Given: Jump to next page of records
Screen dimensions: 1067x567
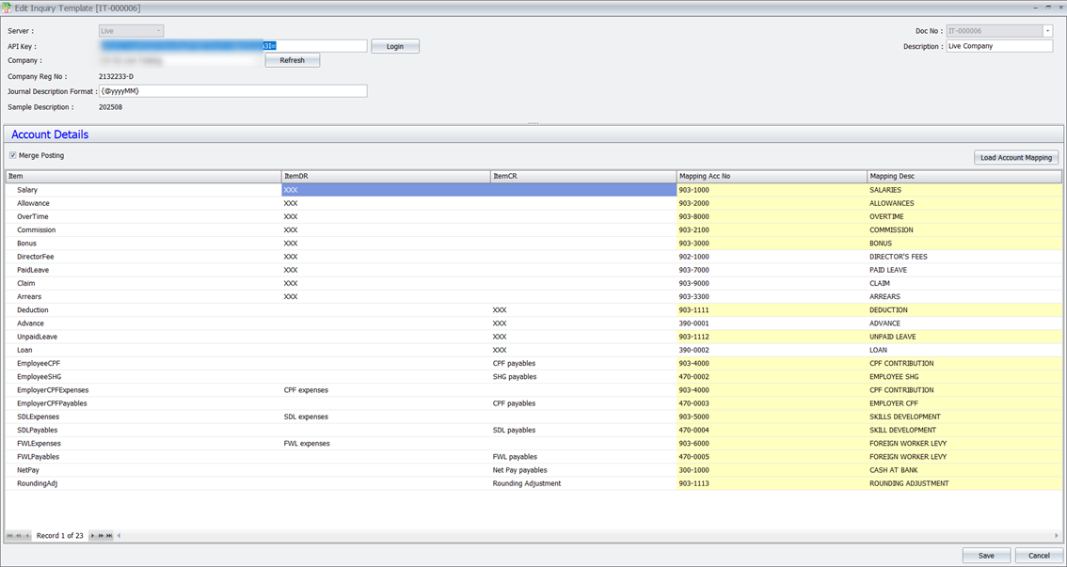Looking at the screenshot, I should (101, 536).
